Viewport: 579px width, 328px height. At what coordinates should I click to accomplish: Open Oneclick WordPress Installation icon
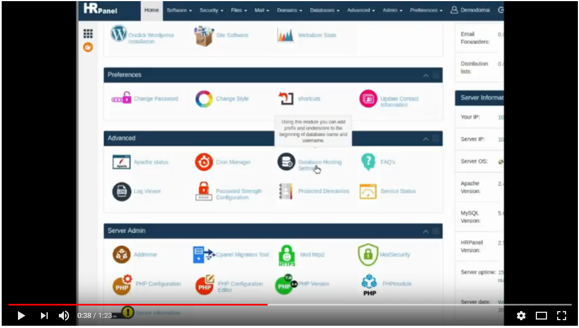pyautogui.click(x=118, y=34)
